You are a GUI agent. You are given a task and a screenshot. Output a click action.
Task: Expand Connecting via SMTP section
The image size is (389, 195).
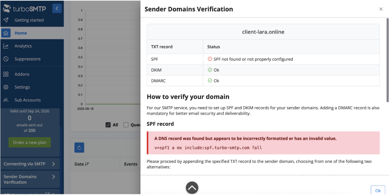[x=30, y=164]
